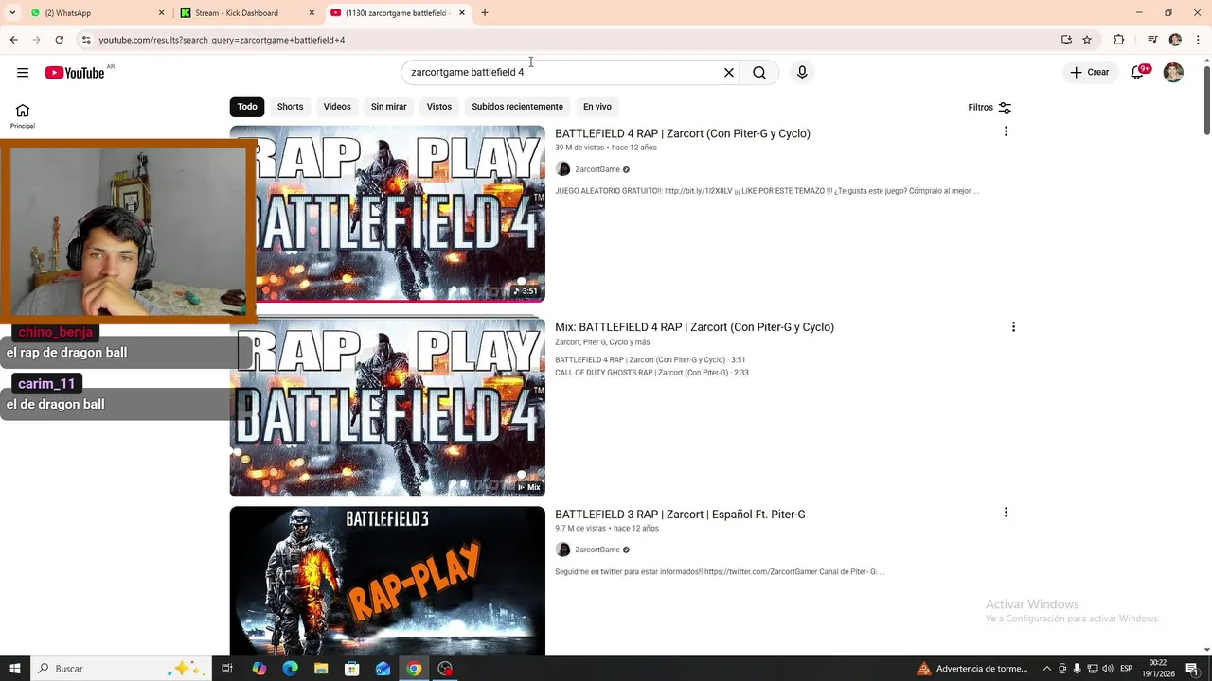Viewport: 1212px width, 681px height.
Task: Open the Filtros search filter menu
Action: pos(989,108)
